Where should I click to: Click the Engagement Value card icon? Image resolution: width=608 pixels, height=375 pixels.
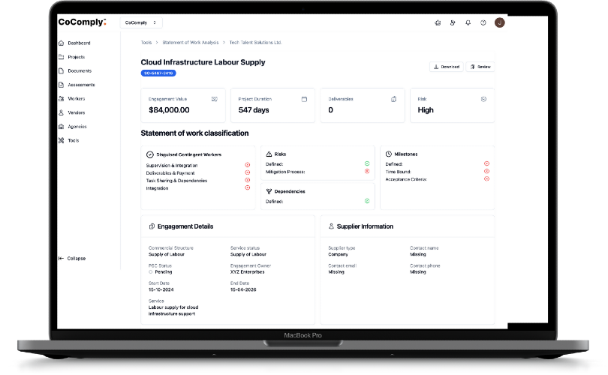point(214,99)
